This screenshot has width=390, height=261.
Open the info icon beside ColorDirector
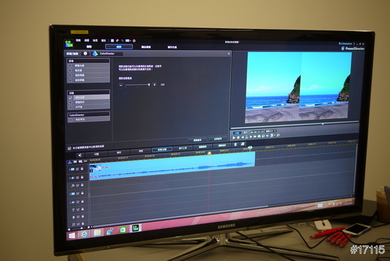[85, 53]
